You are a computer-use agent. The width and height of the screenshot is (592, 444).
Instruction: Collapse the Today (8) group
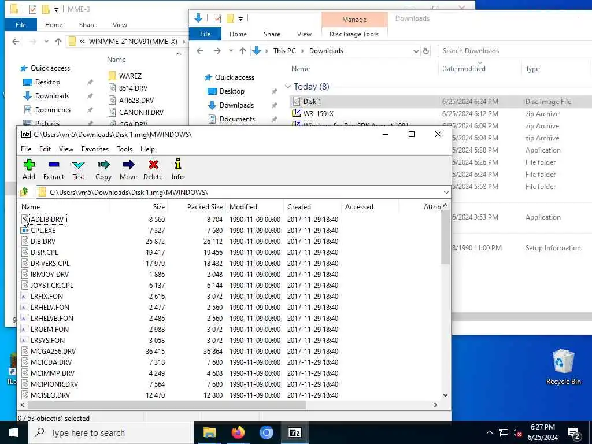(x=288, y=87)
